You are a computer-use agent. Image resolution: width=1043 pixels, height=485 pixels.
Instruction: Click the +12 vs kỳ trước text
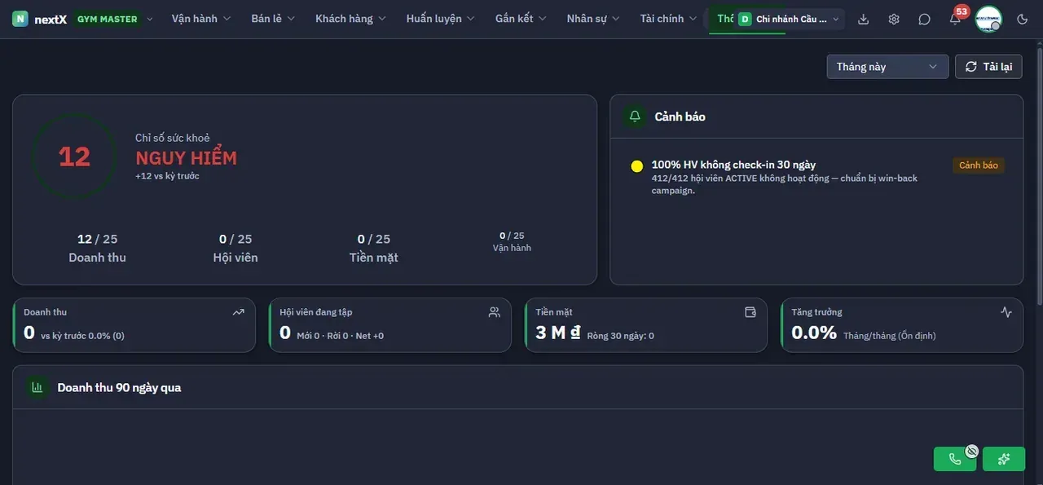click(x=167, y=176)
